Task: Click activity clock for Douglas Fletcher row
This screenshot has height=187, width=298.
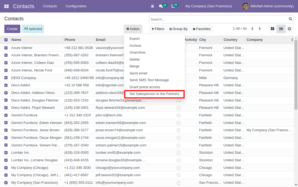Action: (178, 100)
